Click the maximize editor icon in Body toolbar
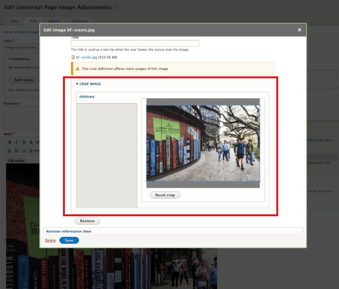This screenshot has height=289, width=339. (x=17, y=151)
